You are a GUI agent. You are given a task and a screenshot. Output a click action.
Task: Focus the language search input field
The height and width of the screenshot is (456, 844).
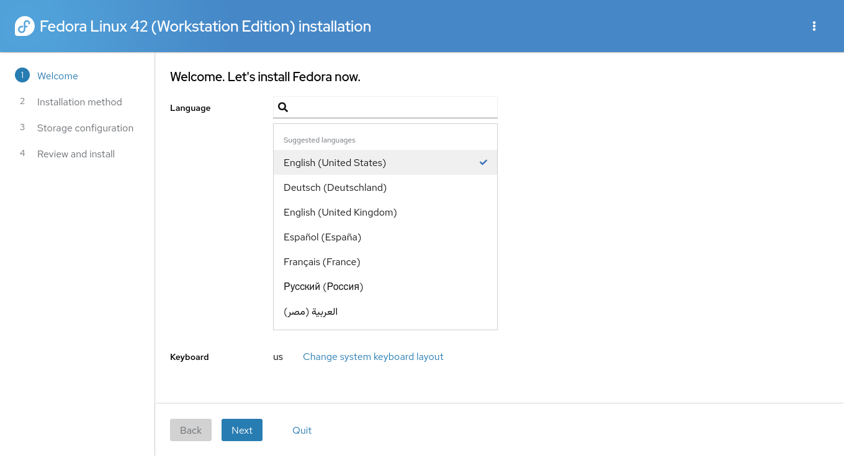385,107
